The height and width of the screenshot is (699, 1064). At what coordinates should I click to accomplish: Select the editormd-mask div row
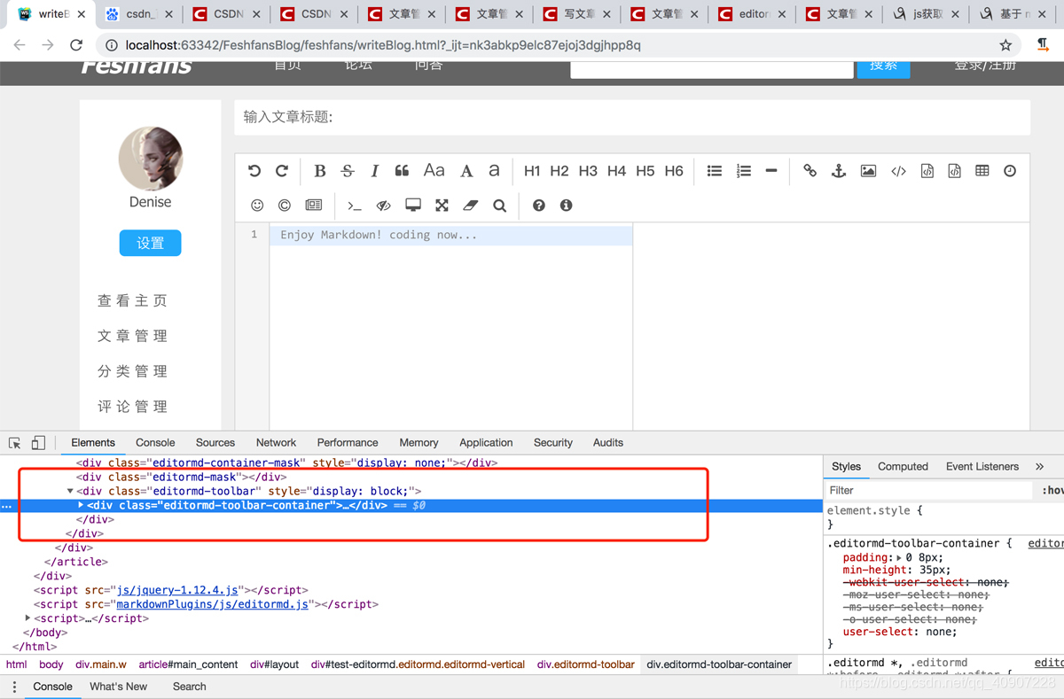411,477
